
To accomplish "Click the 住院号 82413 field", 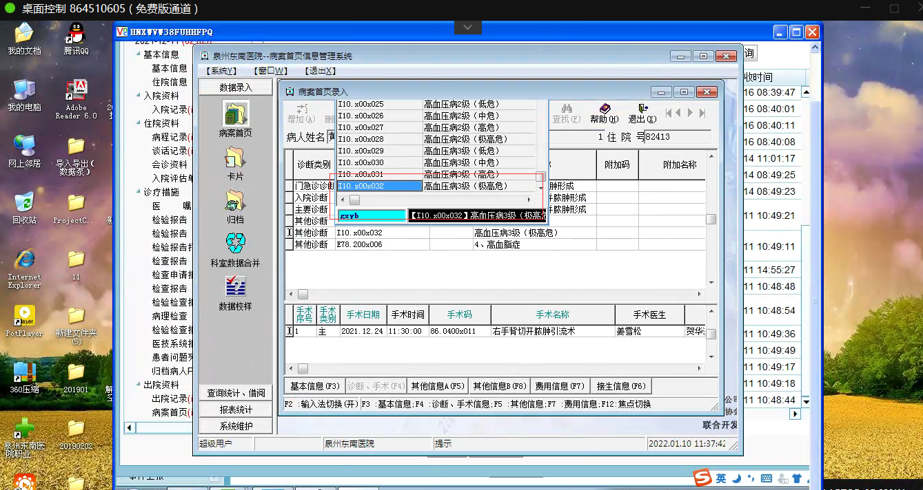I will click(678, 137).
